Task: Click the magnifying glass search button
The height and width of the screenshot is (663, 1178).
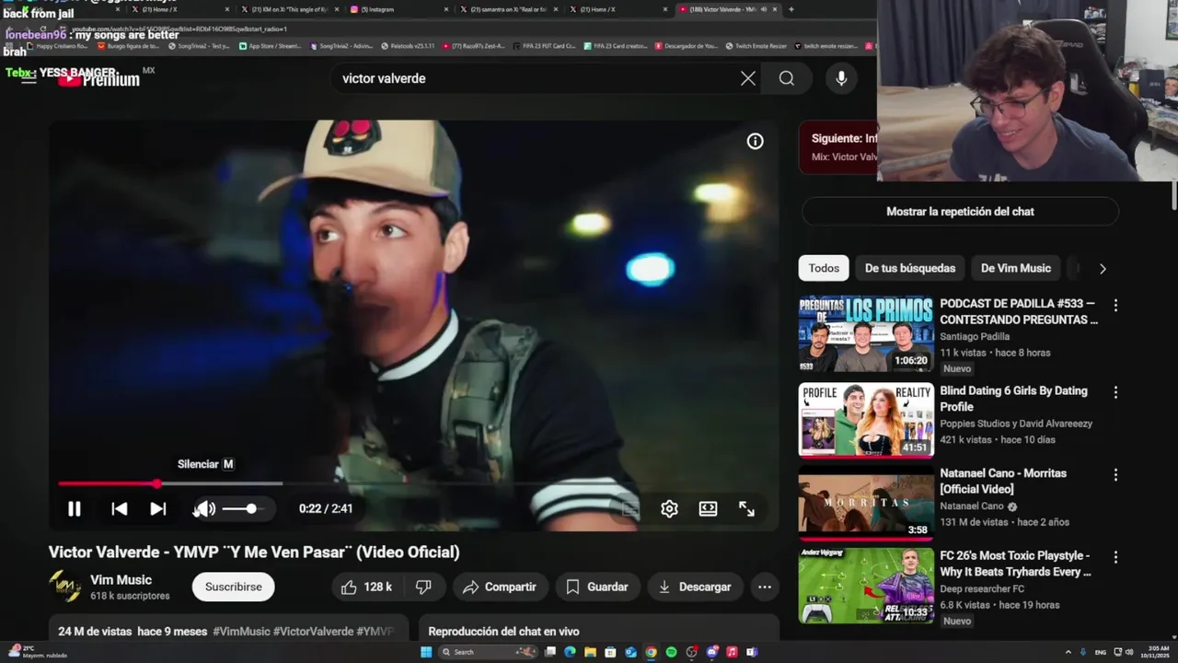Action: (787, 78)
